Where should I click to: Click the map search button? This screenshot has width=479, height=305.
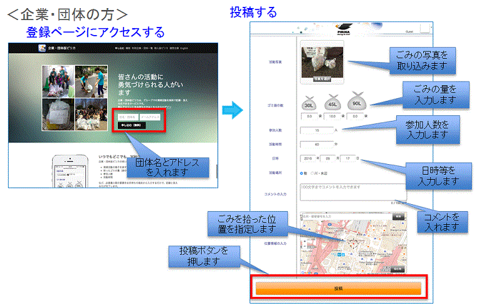coord(397,216)
